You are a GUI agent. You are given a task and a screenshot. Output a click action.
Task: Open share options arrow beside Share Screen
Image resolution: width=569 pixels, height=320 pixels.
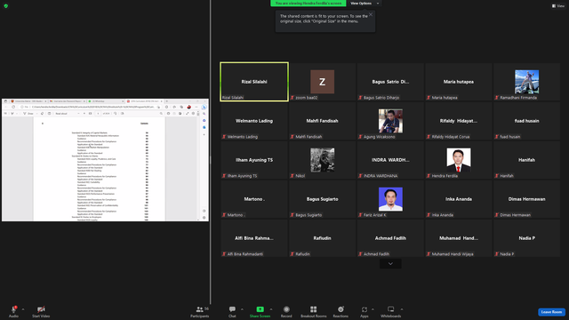[271, 309]
